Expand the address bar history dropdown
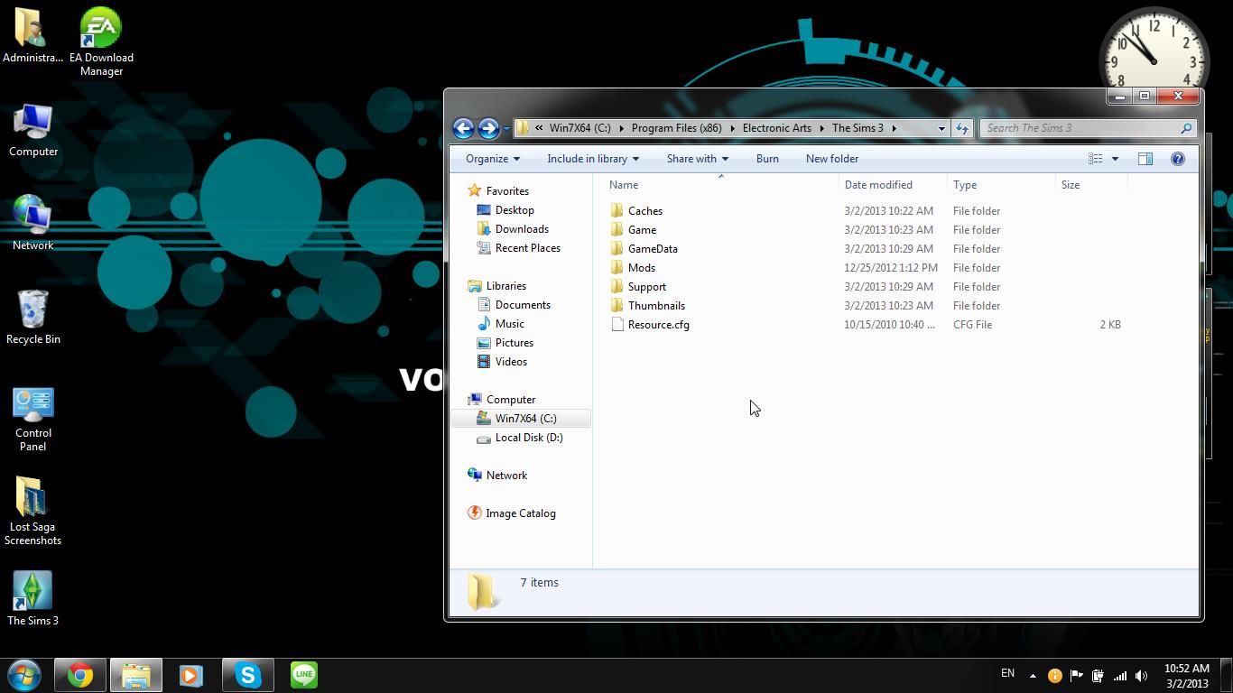Image resolution: width=1233 pixels, height=693 pixels. click(x=941, y=128)
